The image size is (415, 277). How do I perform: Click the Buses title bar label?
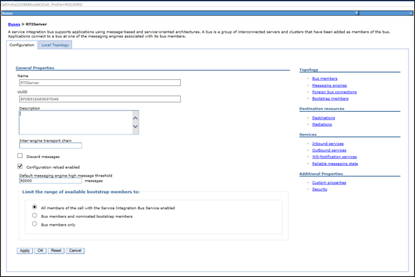click(7, 14)
